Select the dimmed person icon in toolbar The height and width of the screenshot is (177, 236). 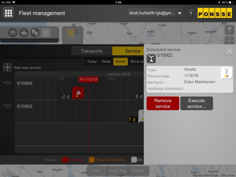(x=46, y=32)
